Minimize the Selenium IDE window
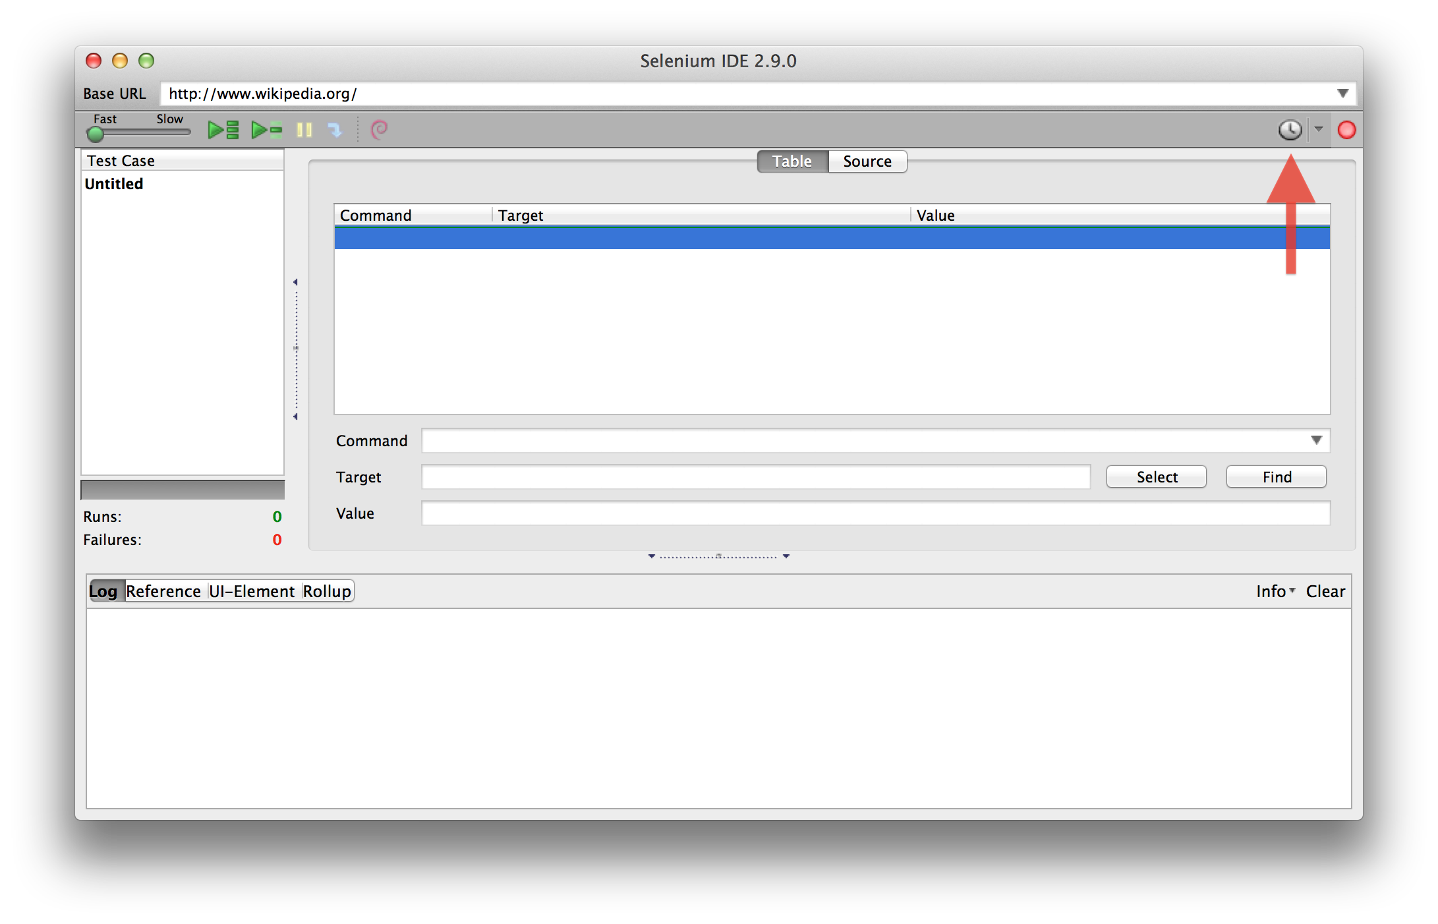The width and height of the screenshot is (1438, 924). coord(120,61)
